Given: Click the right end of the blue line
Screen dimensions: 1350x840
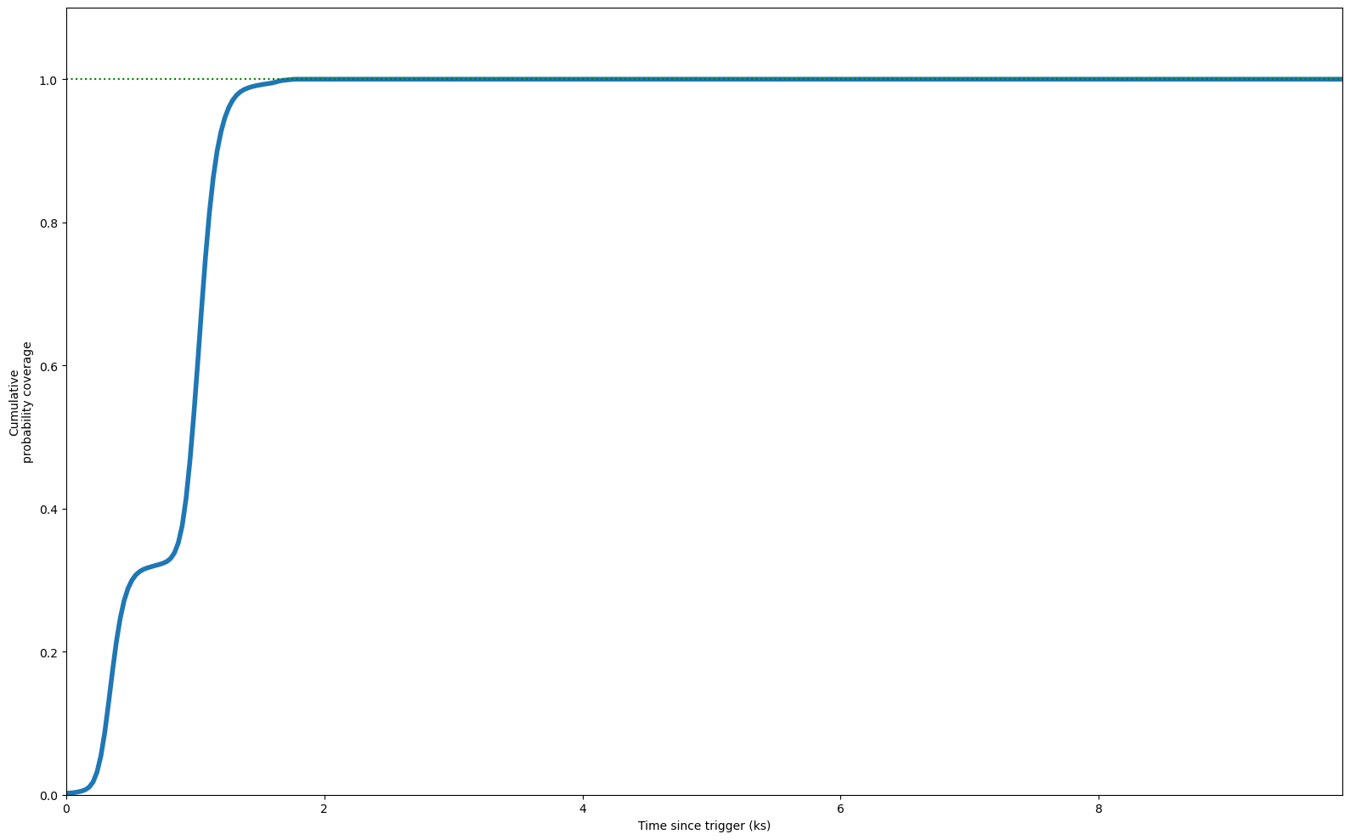Looking at the screenshot, I should pos(1340,79).
